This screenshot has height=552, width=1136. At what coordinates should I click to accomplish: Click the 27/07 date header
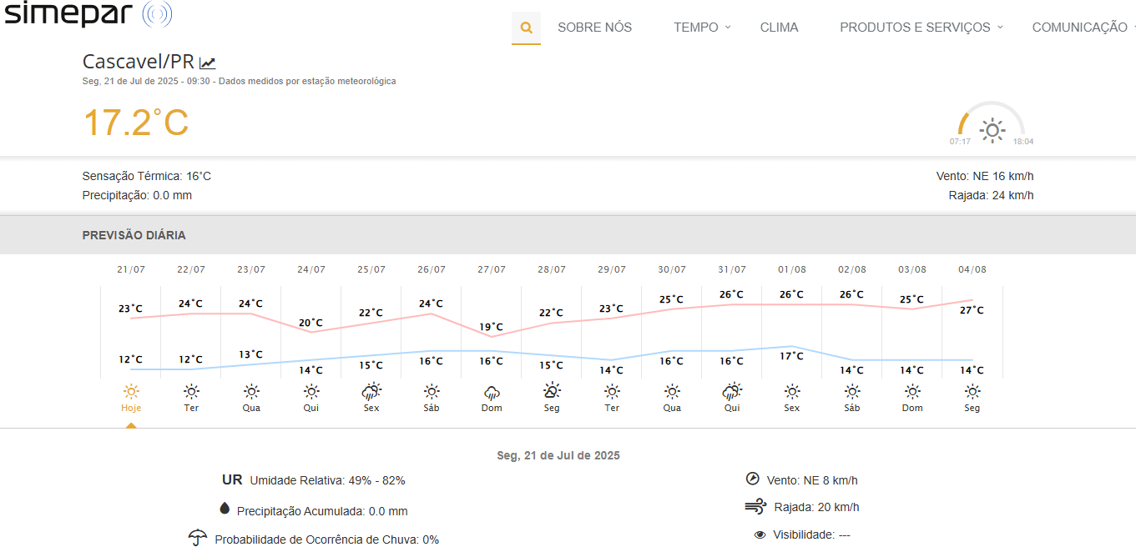coord(492,269)
